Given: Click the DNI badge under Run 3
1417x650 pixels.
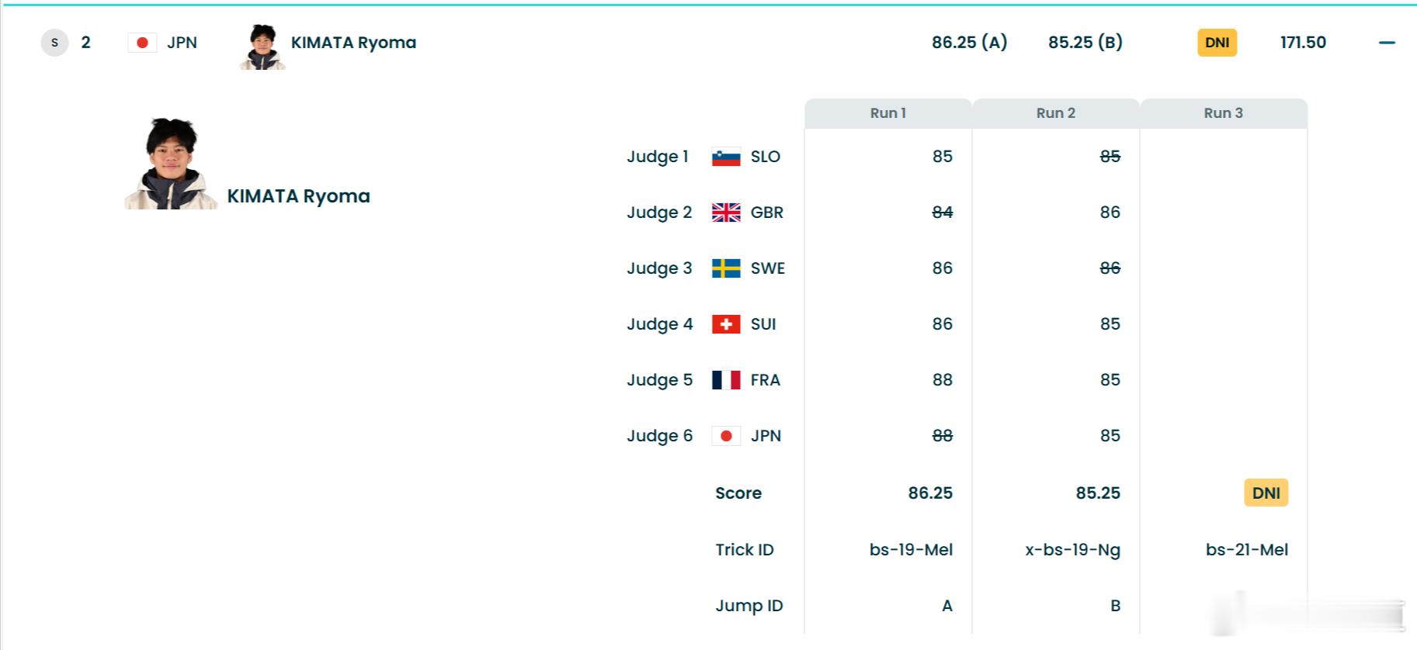Looking at the screenshot, I should pos(1266,493).
